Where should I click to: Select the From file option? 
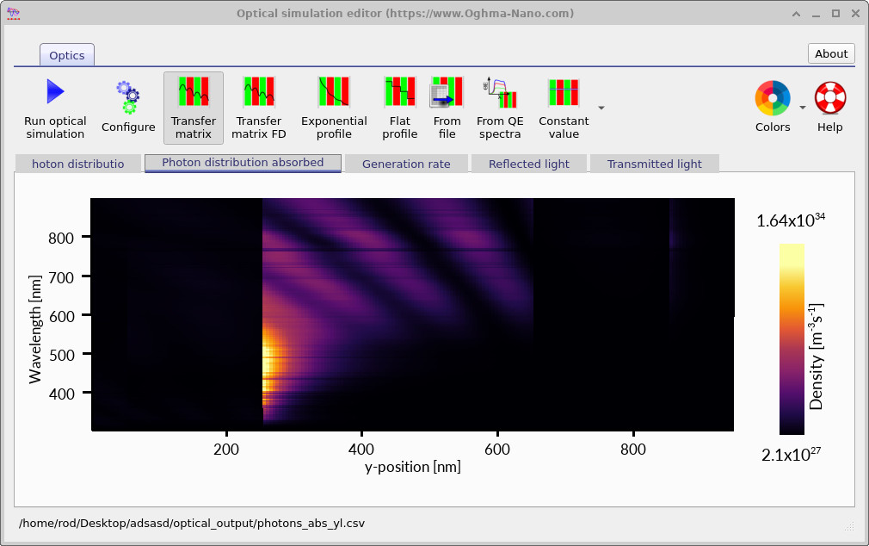[447, 109]
